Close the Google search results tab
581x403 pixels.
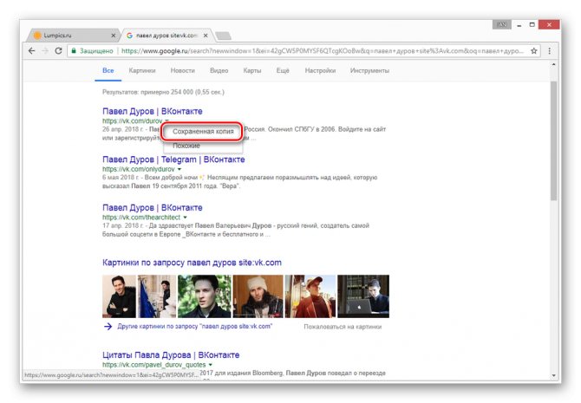click(x=206, y=36)
